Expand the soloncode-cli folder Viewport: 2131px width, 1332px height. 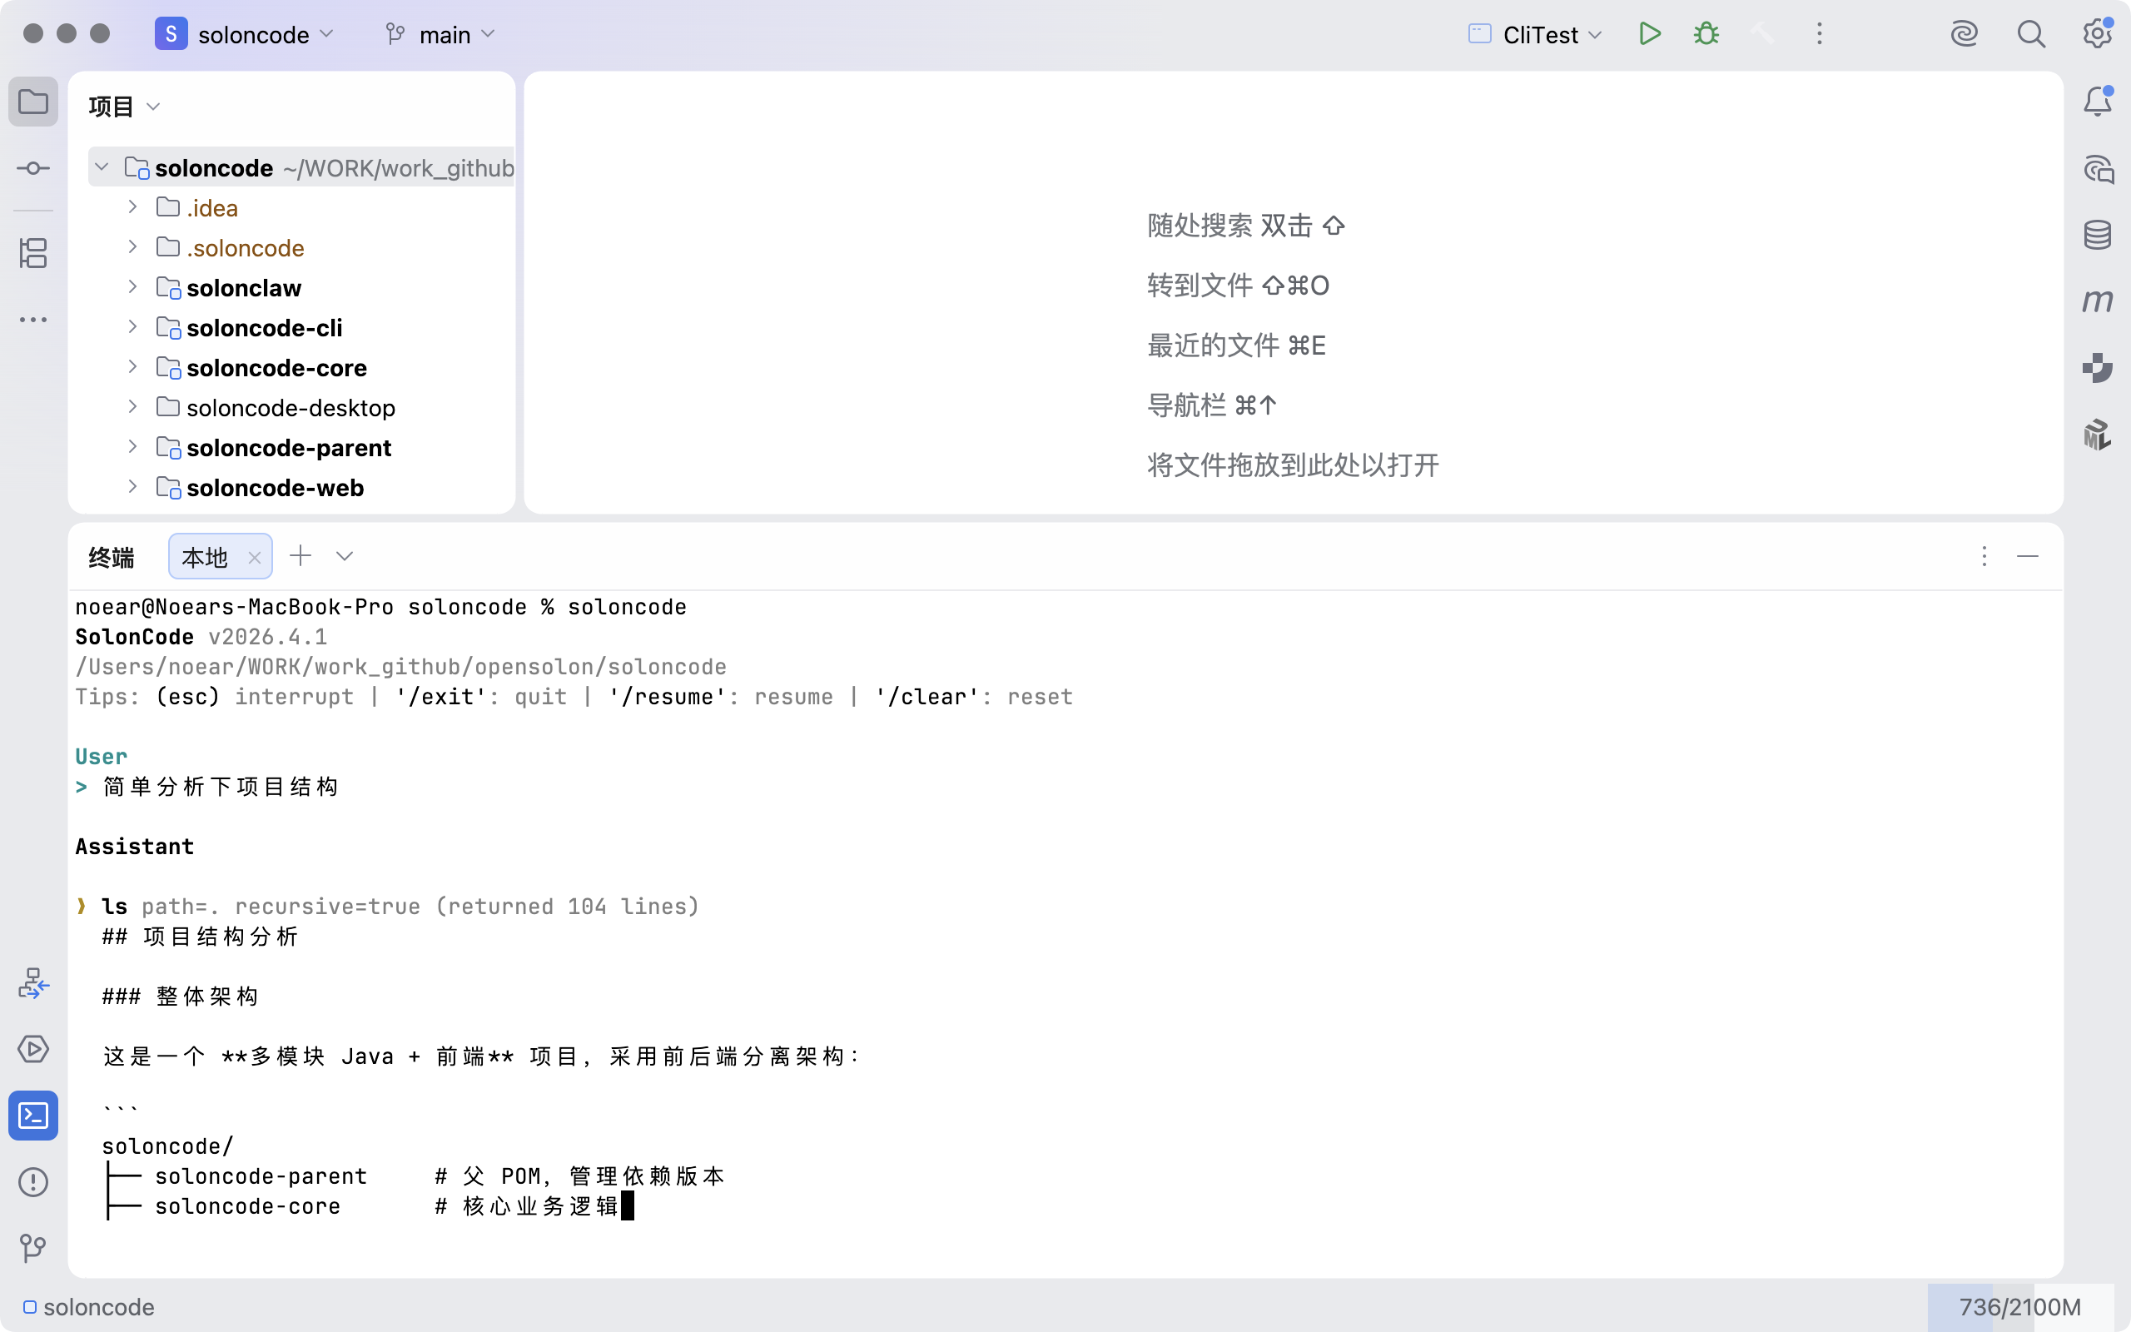coord(132,327)
